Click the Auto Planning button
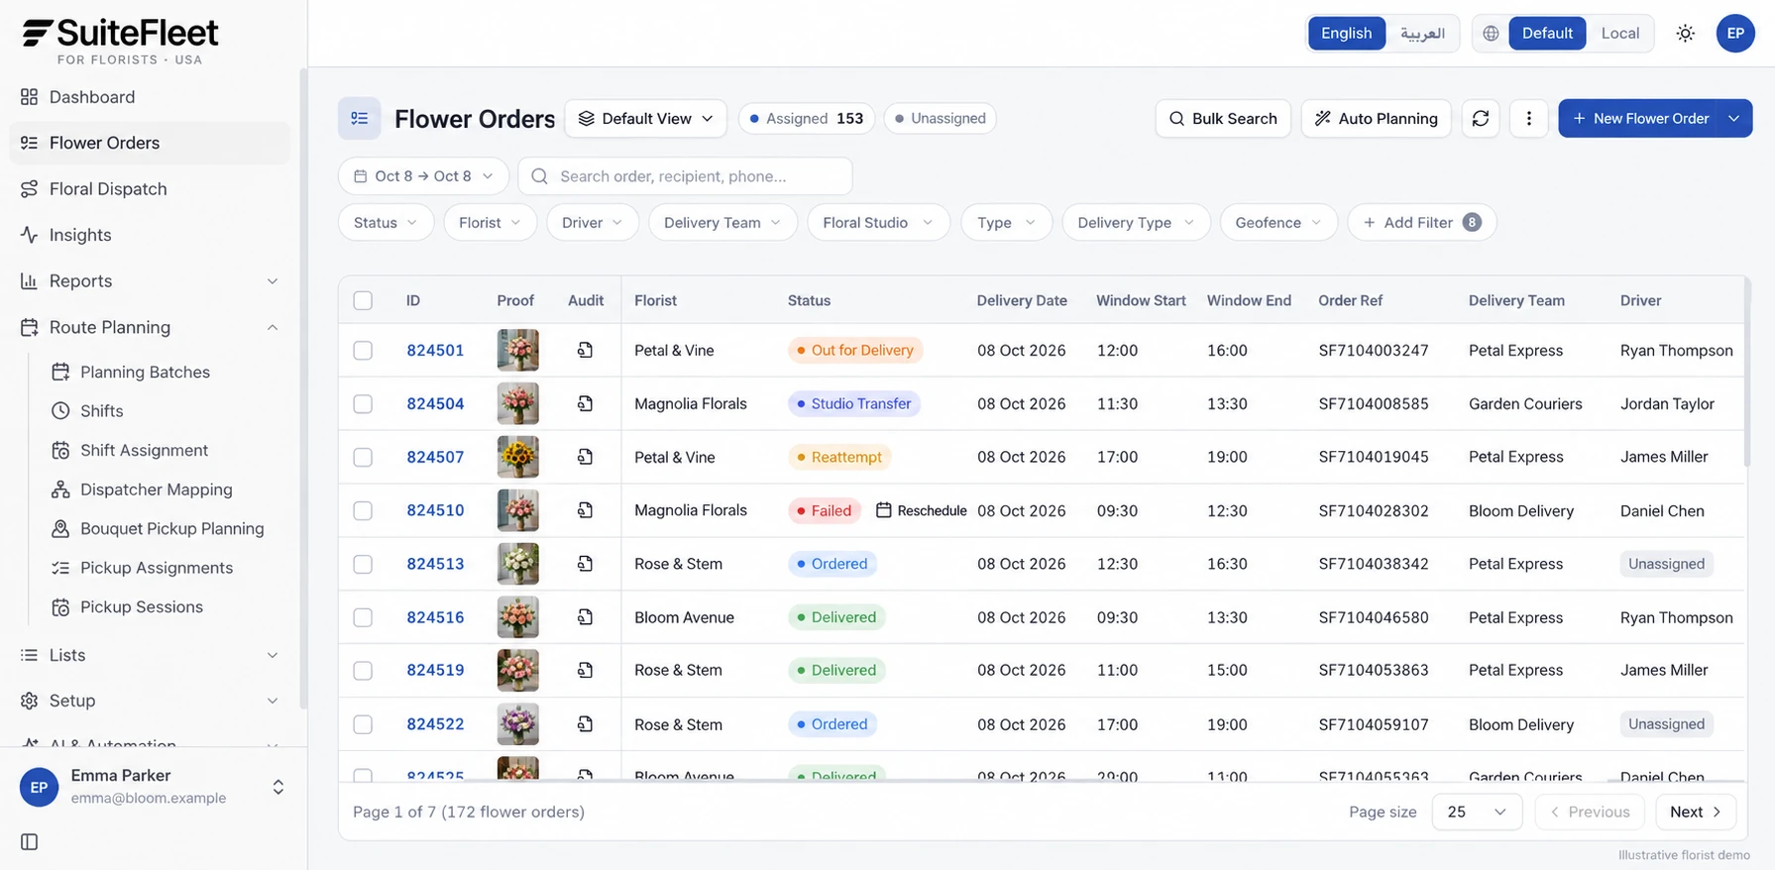The height and width of the screenshot is (870, 1775). tap(1376, 119)
